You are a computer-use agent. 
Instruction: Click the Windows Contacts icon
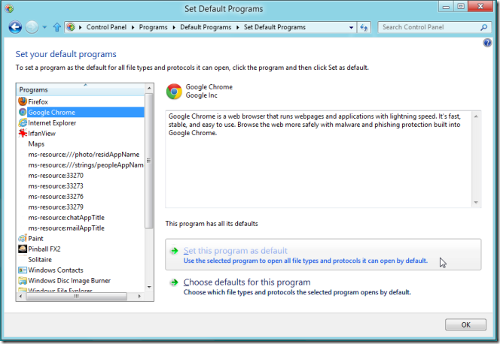(x=23, y=270)
